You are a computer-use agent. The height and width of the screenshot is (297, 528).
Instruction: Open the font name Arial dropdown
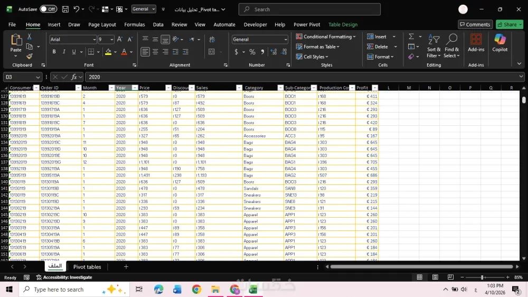93,40
